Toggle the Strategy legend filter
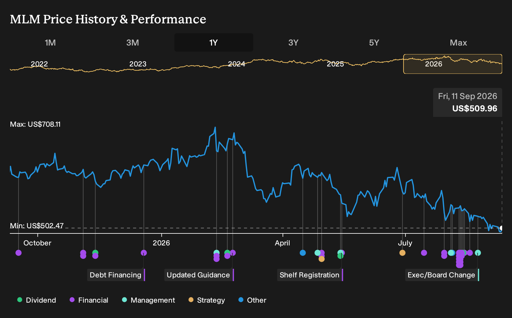 [x=206, y=300]
